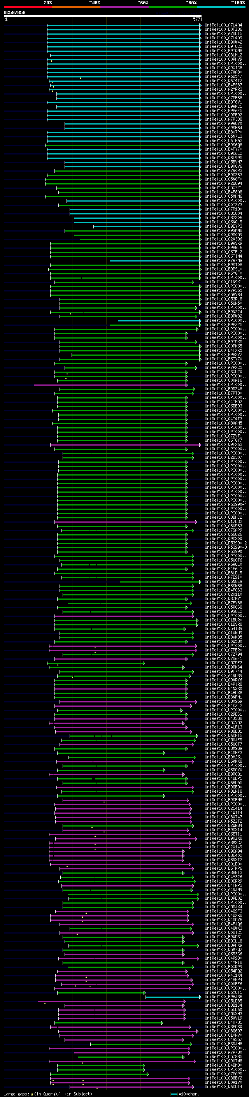This screenshot has width=249, height=1097.
Task: Click the UniRef100_B9P6F5 hit label
Action: pyautogui.click(x=223, y=111)
